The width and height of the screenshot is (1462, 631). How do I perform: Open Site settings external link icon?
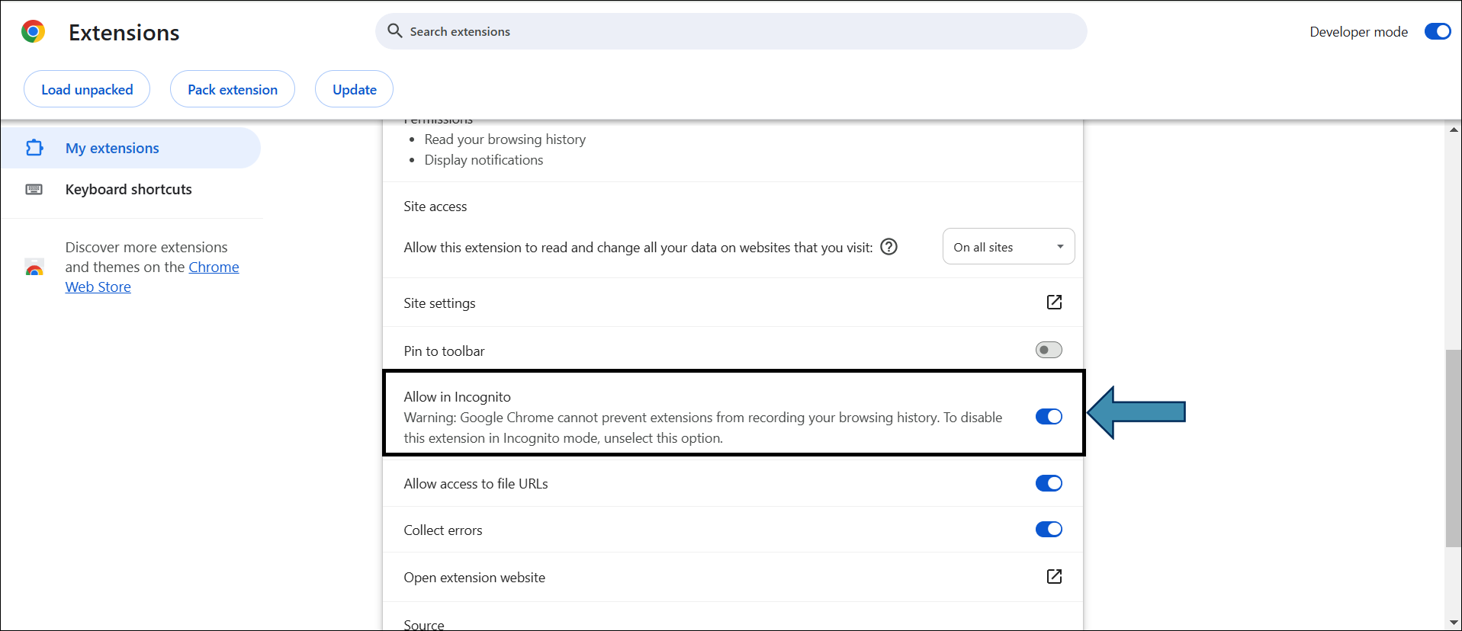[1054, 303]
